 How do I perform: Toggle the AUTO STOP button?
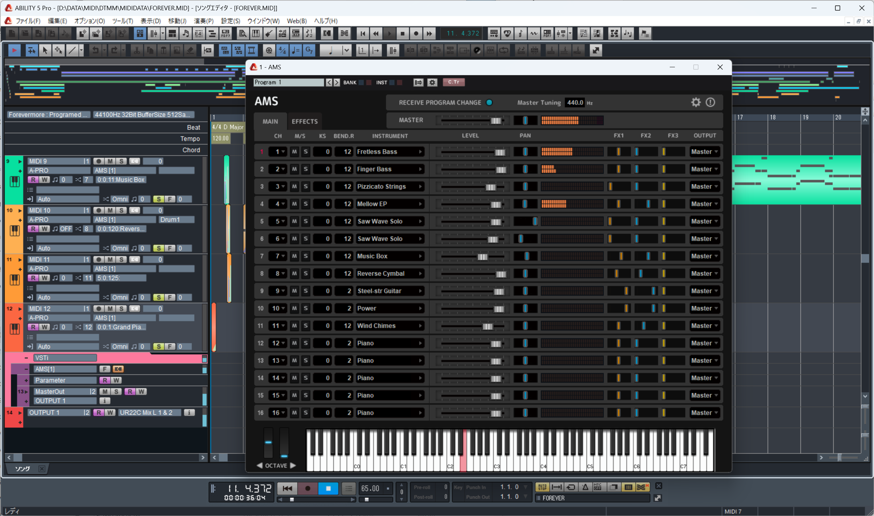click(542, 487)
